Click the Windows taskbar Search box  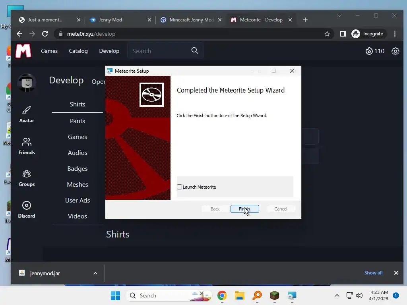[x=169, y=295]
